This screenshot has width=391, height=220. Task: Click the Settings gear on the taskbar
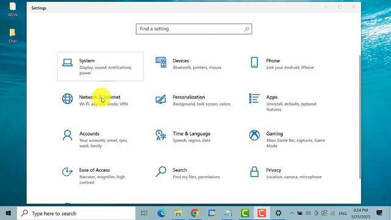click(x=279, y=213)
